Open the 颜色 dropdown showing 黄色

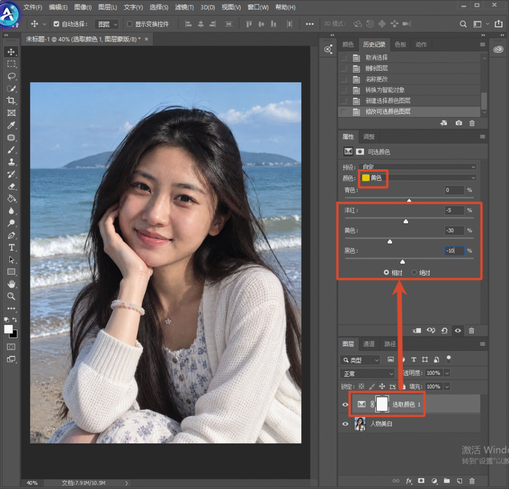pos(418,178)
